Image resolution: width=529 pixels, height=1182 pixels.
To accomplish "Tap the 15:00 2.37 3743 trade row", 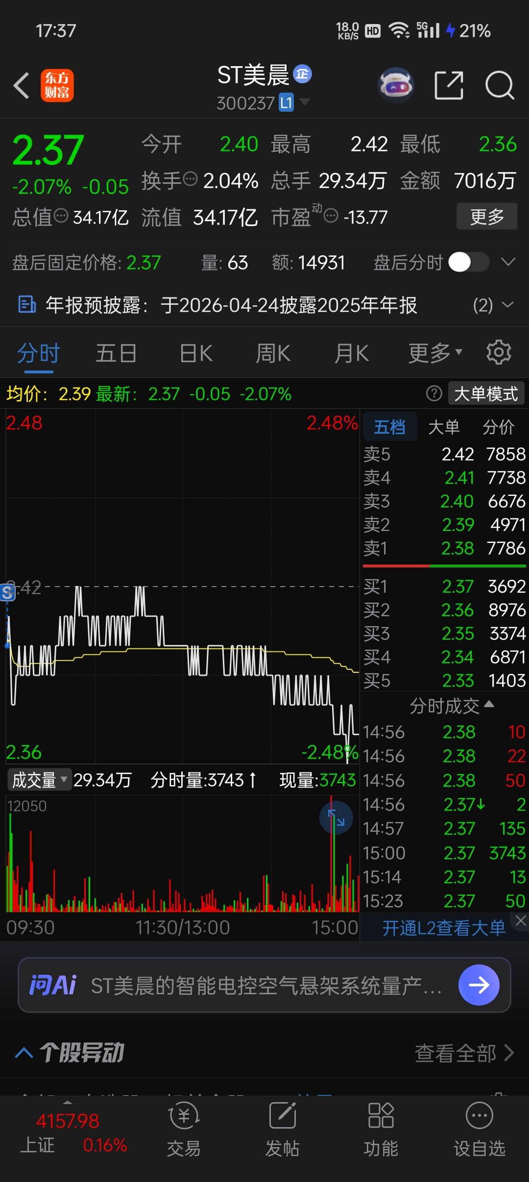I will (444, 853).
